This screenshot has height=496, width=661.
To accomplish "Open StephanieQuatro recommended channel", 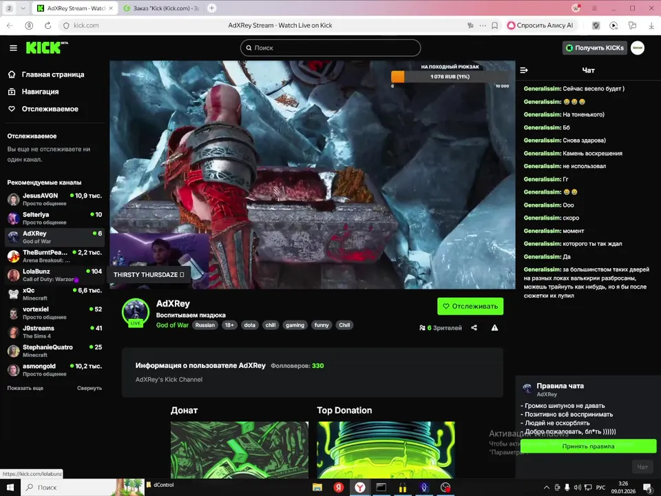I will point(55,351).
